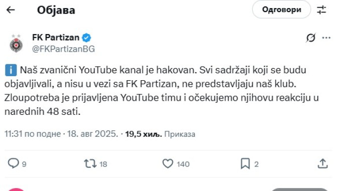Click the blue verified badge

86,38
